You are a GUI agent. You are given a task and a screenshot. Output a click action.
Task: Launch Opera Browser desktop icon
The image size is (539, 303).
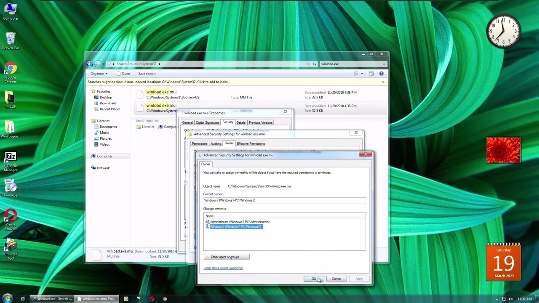(x=11, y=220)
